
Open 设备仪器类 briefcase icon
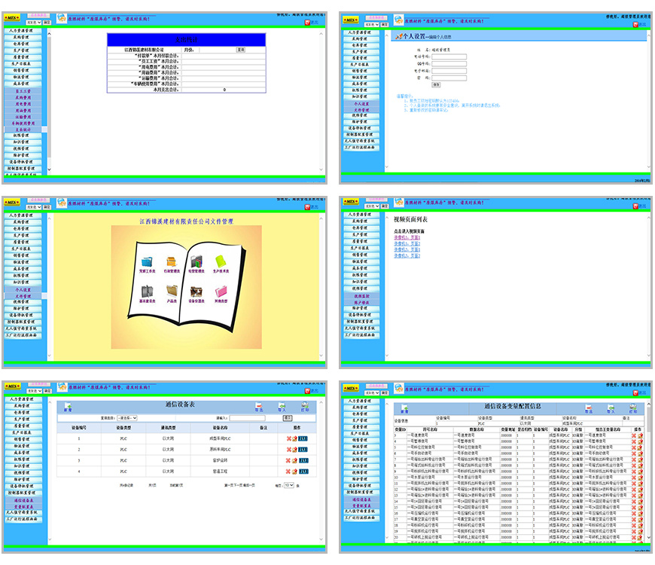pyautogui.click(x=196, y=292)
